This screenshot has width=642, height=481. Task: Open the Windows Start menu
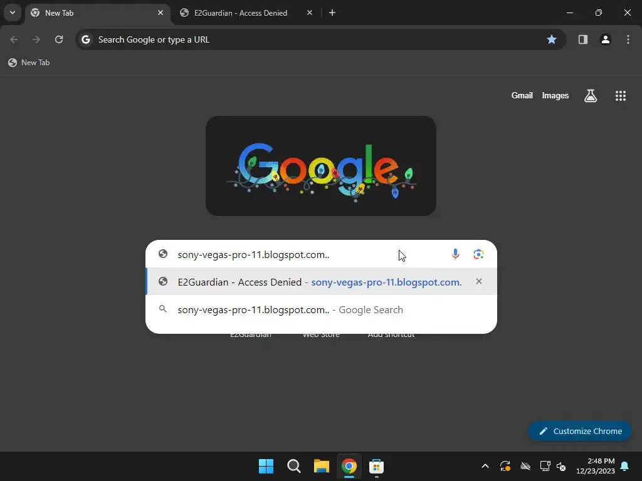[266, 466]
